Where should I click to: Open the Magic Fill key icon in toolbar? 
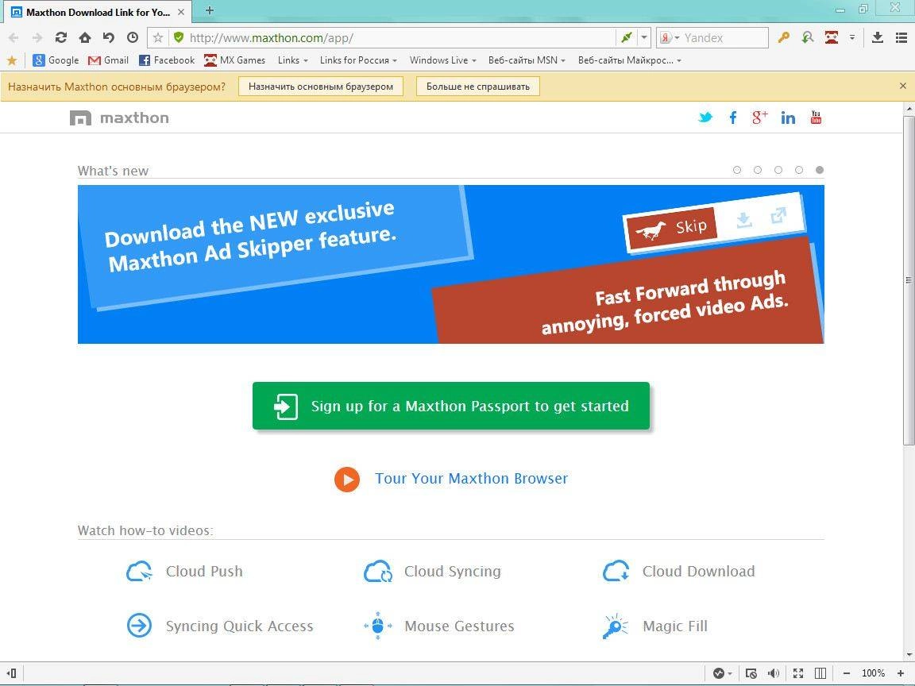(x=784, y=38)
